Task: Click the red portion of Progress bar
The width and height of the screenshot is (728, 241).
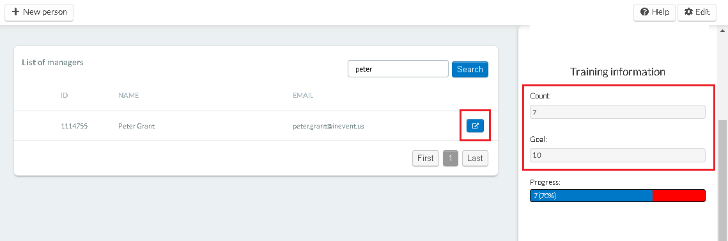Action: [679, 196]
